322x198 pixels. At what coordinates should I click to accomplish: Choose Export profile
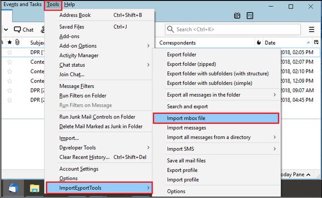217,170
